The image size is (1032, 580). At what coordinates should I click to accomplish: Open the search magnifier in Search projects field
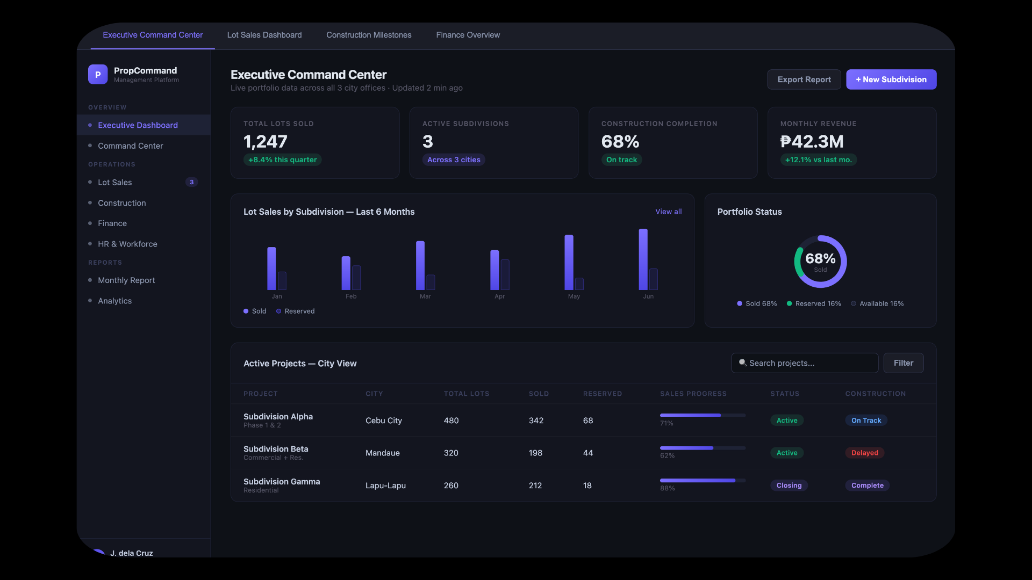pos(743,363)
